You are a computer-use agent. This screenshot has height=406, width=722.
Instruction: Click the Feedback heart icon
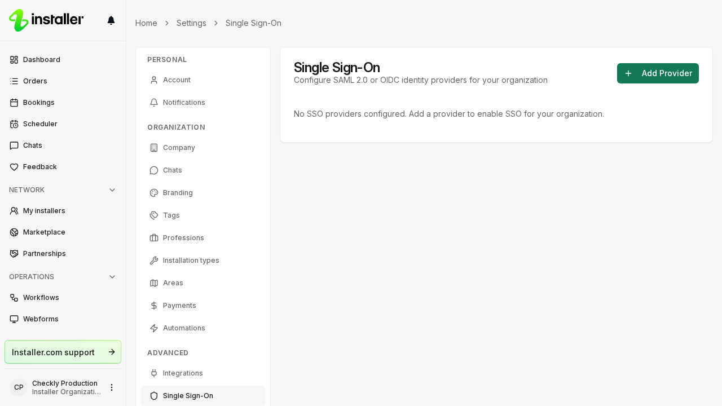[x=14, y=167]
